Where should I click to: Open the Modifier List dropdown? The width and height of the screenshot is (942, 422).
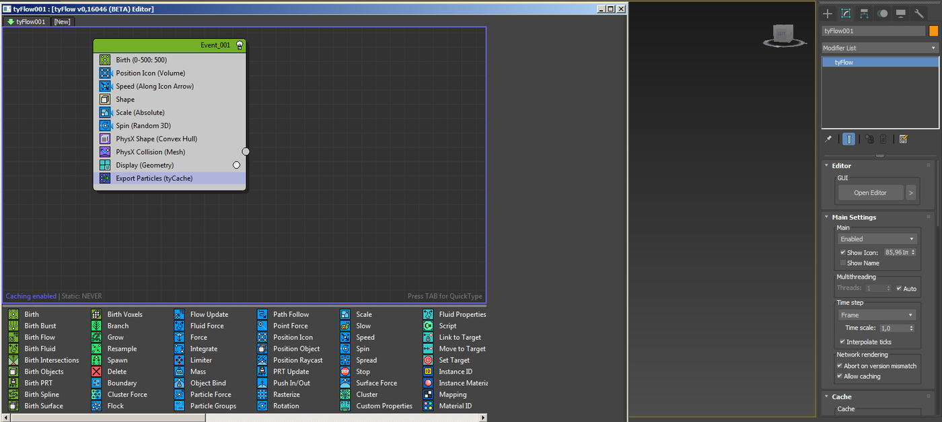880,48
